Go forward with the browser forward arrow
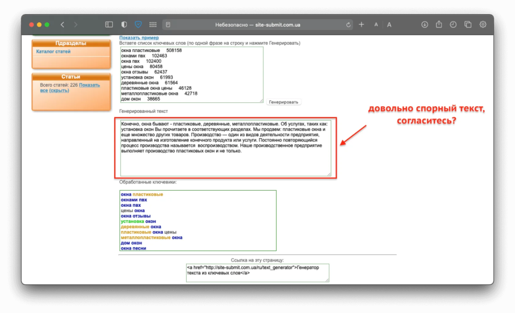Screen dimensions: 515x313 pyautogui.click(x=75, y=25)
